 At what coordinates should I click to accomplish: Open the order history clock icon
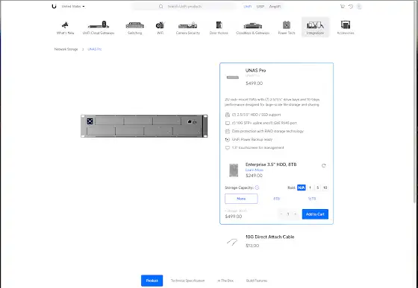[351, 7]
